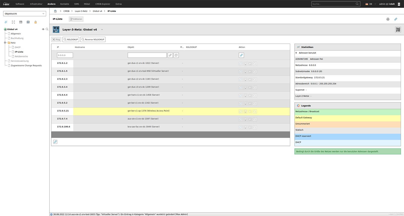
Task: Toggle the eye icon next to Global v4
Action: (43, 29)
